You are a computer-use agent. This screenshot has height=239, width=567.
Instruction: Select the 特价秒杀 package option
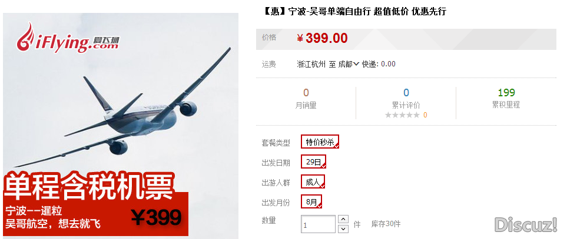pyautogui.click(x=320, y=142)
